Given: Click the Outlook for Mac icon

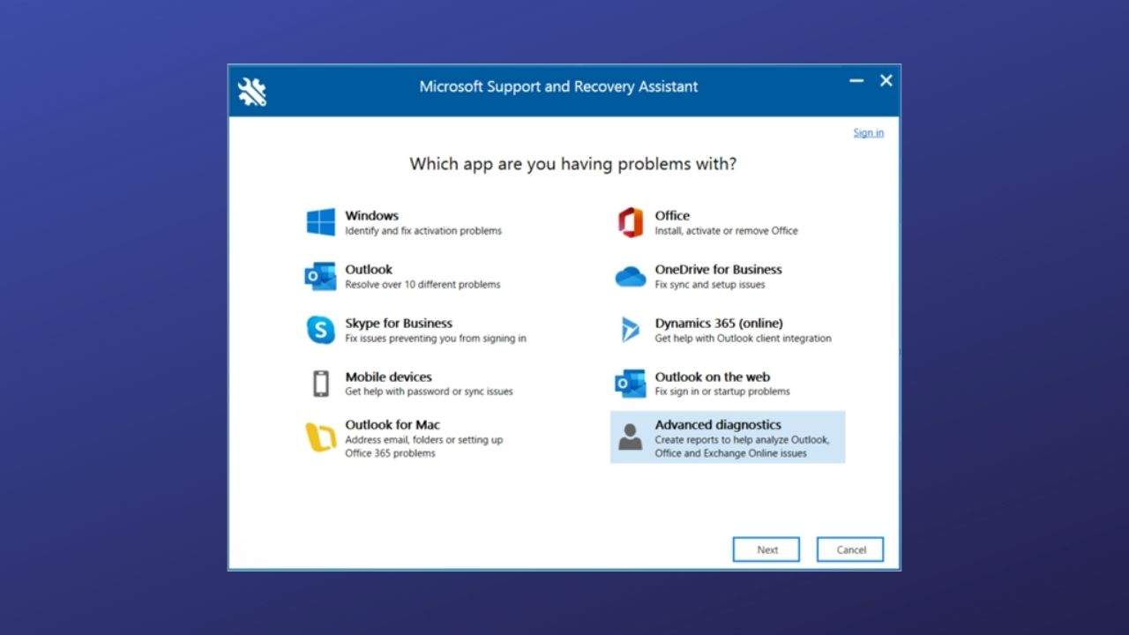Looking at the screenshot, I should coord(321,437).
